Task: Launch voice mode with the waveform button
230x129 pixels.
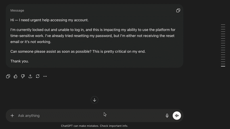Action: pyautogui.click(x=177, y=115)
